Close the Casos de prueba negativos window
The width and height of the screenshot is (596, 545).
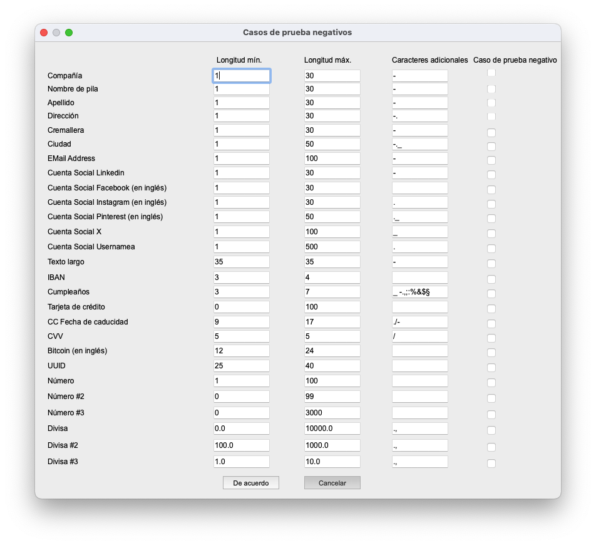(44, 33)
